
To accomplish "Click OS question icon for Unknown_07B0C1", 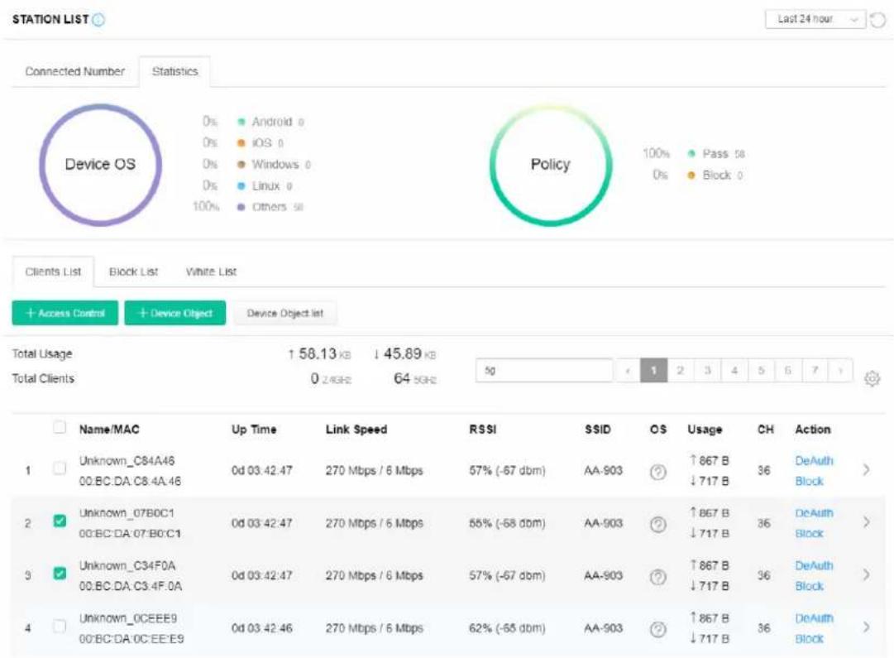I will click(x=658, y=524).
